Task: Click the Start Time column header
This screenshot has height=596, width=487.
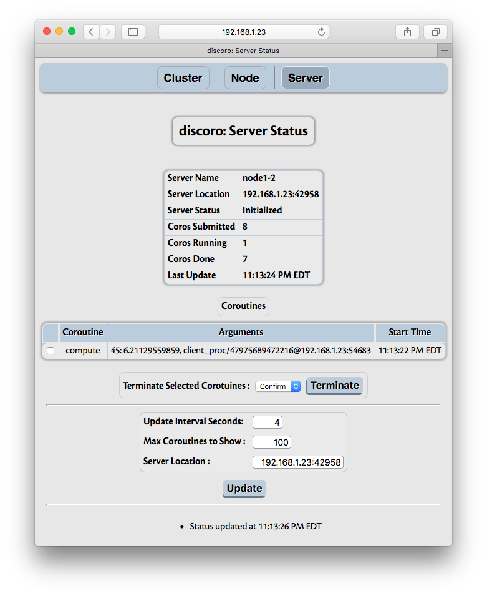Action: 410,332
